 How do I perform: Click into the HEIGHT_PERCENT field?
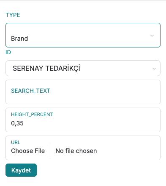pos(83,120)
